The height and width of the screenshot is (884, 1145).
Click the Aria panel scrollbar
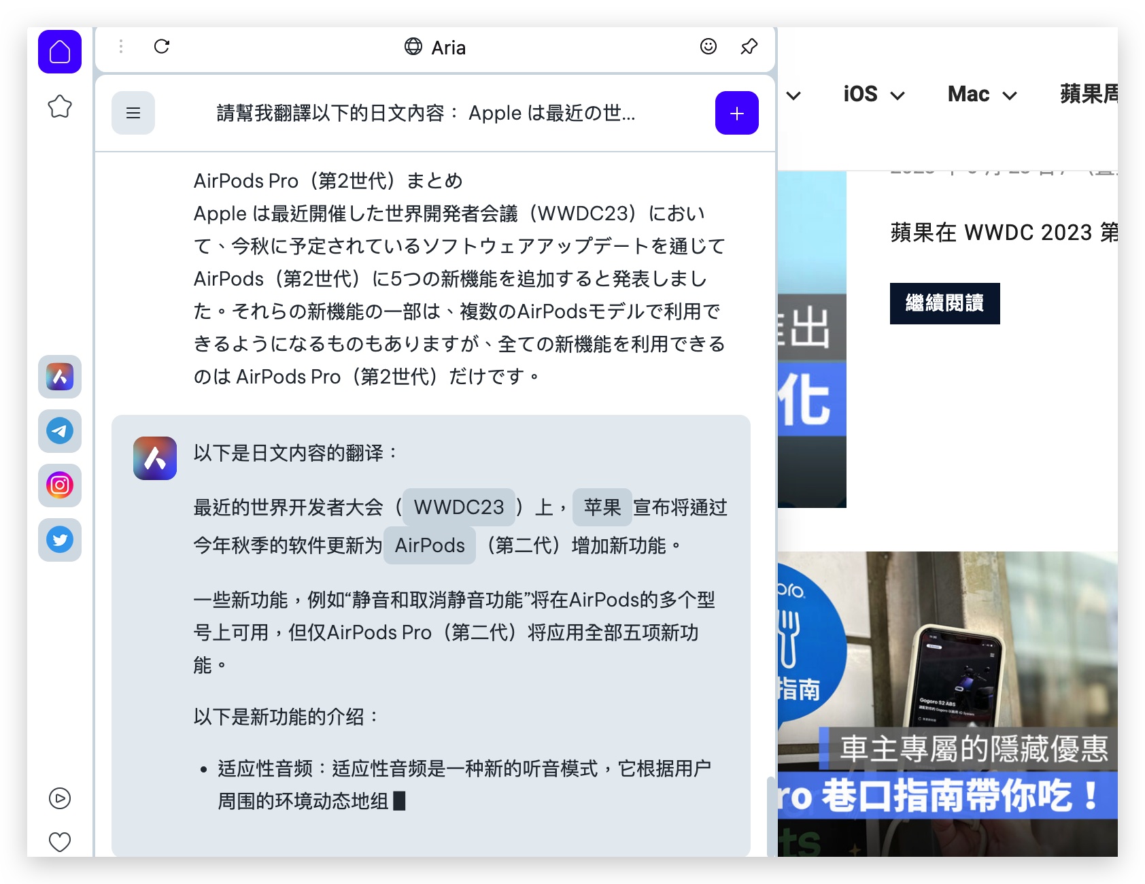(x=770, y=816)
